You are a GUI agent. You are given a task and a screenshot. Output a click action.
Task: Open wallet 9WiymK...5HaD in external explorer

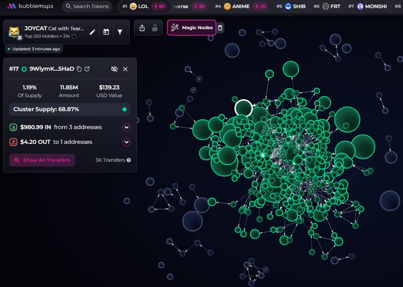coord(87,69)
